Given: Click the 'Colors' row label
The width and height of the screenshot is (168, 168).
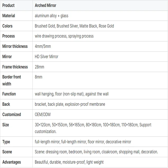Looking at the screenshot, I should [7, 26].
